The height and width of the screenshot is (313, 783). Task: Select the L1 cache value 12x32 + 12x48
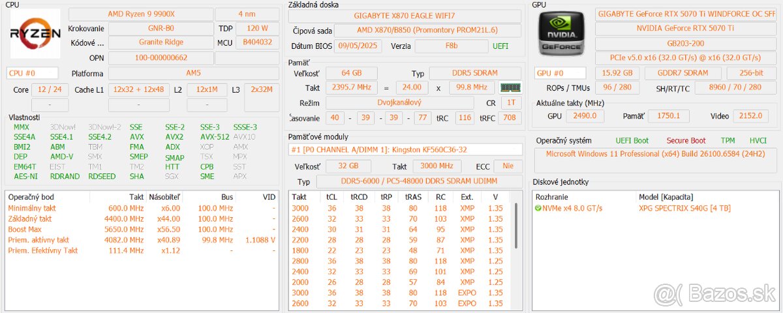click(138, 89)
